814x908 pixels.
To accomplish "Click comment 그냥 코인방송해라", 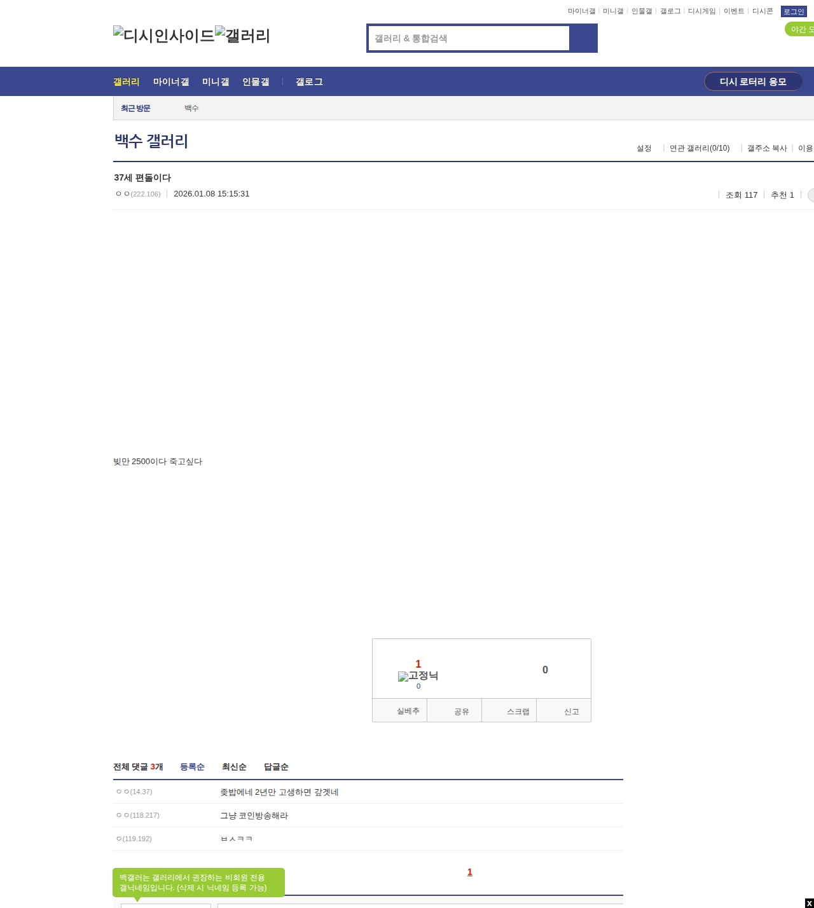I will pyautogui.click(x=254, y=816).
